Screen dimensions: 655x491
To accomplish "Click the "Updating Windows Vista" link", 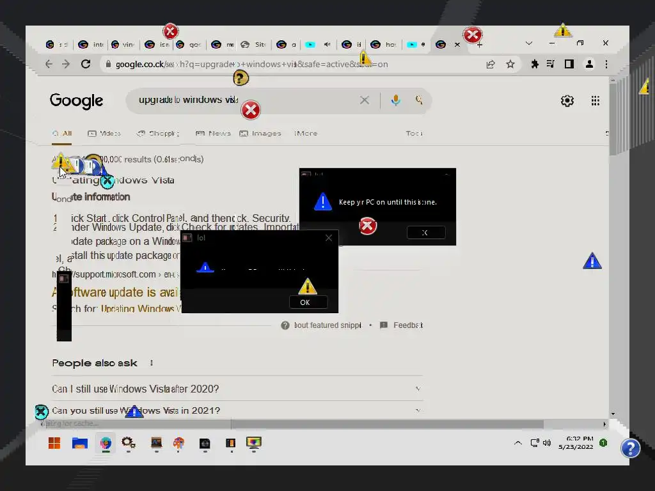I will [x=142, y=309].
